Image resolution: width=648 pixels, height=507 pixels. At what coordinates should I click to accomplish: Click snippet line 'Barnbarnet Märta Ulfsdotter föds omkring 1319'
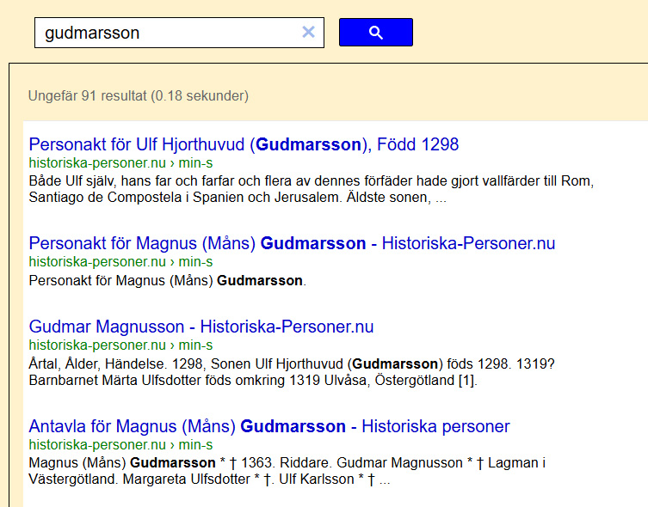253,380
